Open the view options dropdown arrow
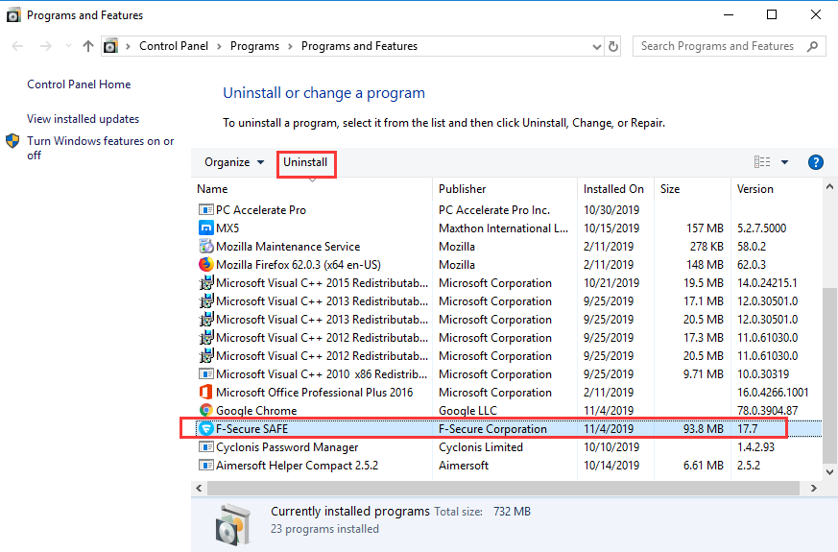 (784, 162)
